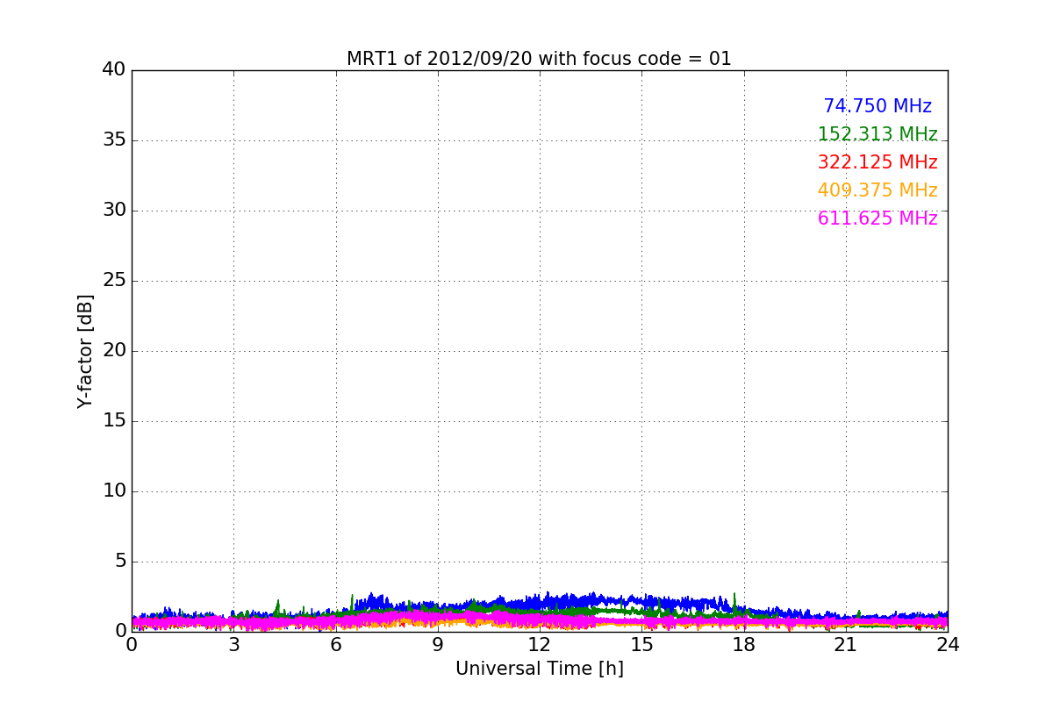Click the y-axis tick label 10
Image resolution: width=1053 pixels, height=702 pixels.
(114, 491)
